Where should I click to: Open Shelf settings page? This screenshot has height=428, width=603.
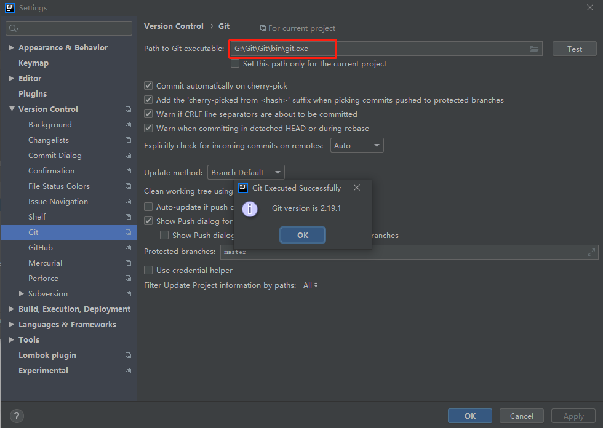click(37, 216)
